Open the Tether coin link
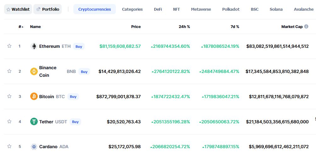 click(46, 122)
